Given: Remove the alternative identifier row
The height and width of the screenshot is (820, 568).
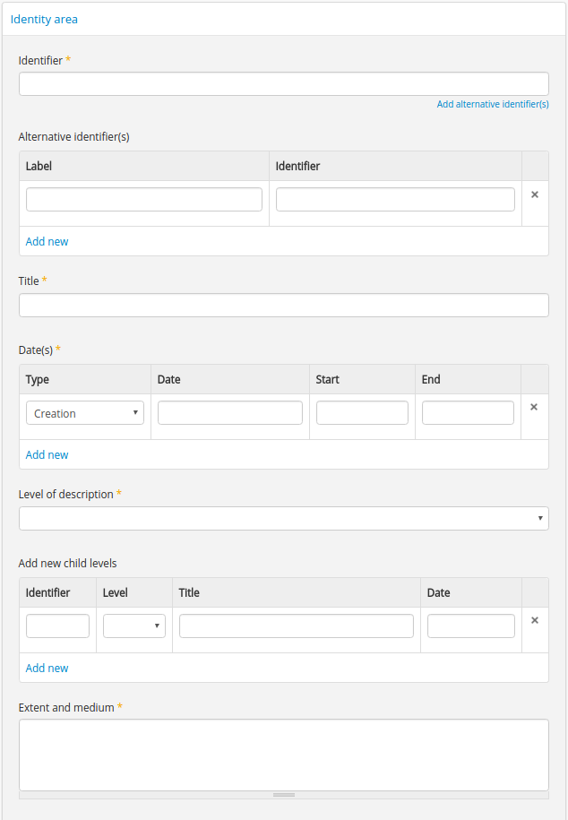Looking at the screenshot, I should (535, 194).
